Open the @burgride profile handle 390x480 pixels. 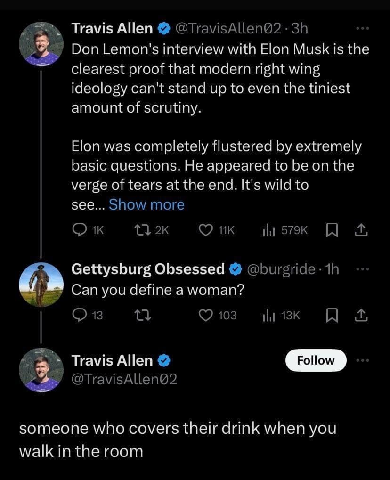pos(281,269)
